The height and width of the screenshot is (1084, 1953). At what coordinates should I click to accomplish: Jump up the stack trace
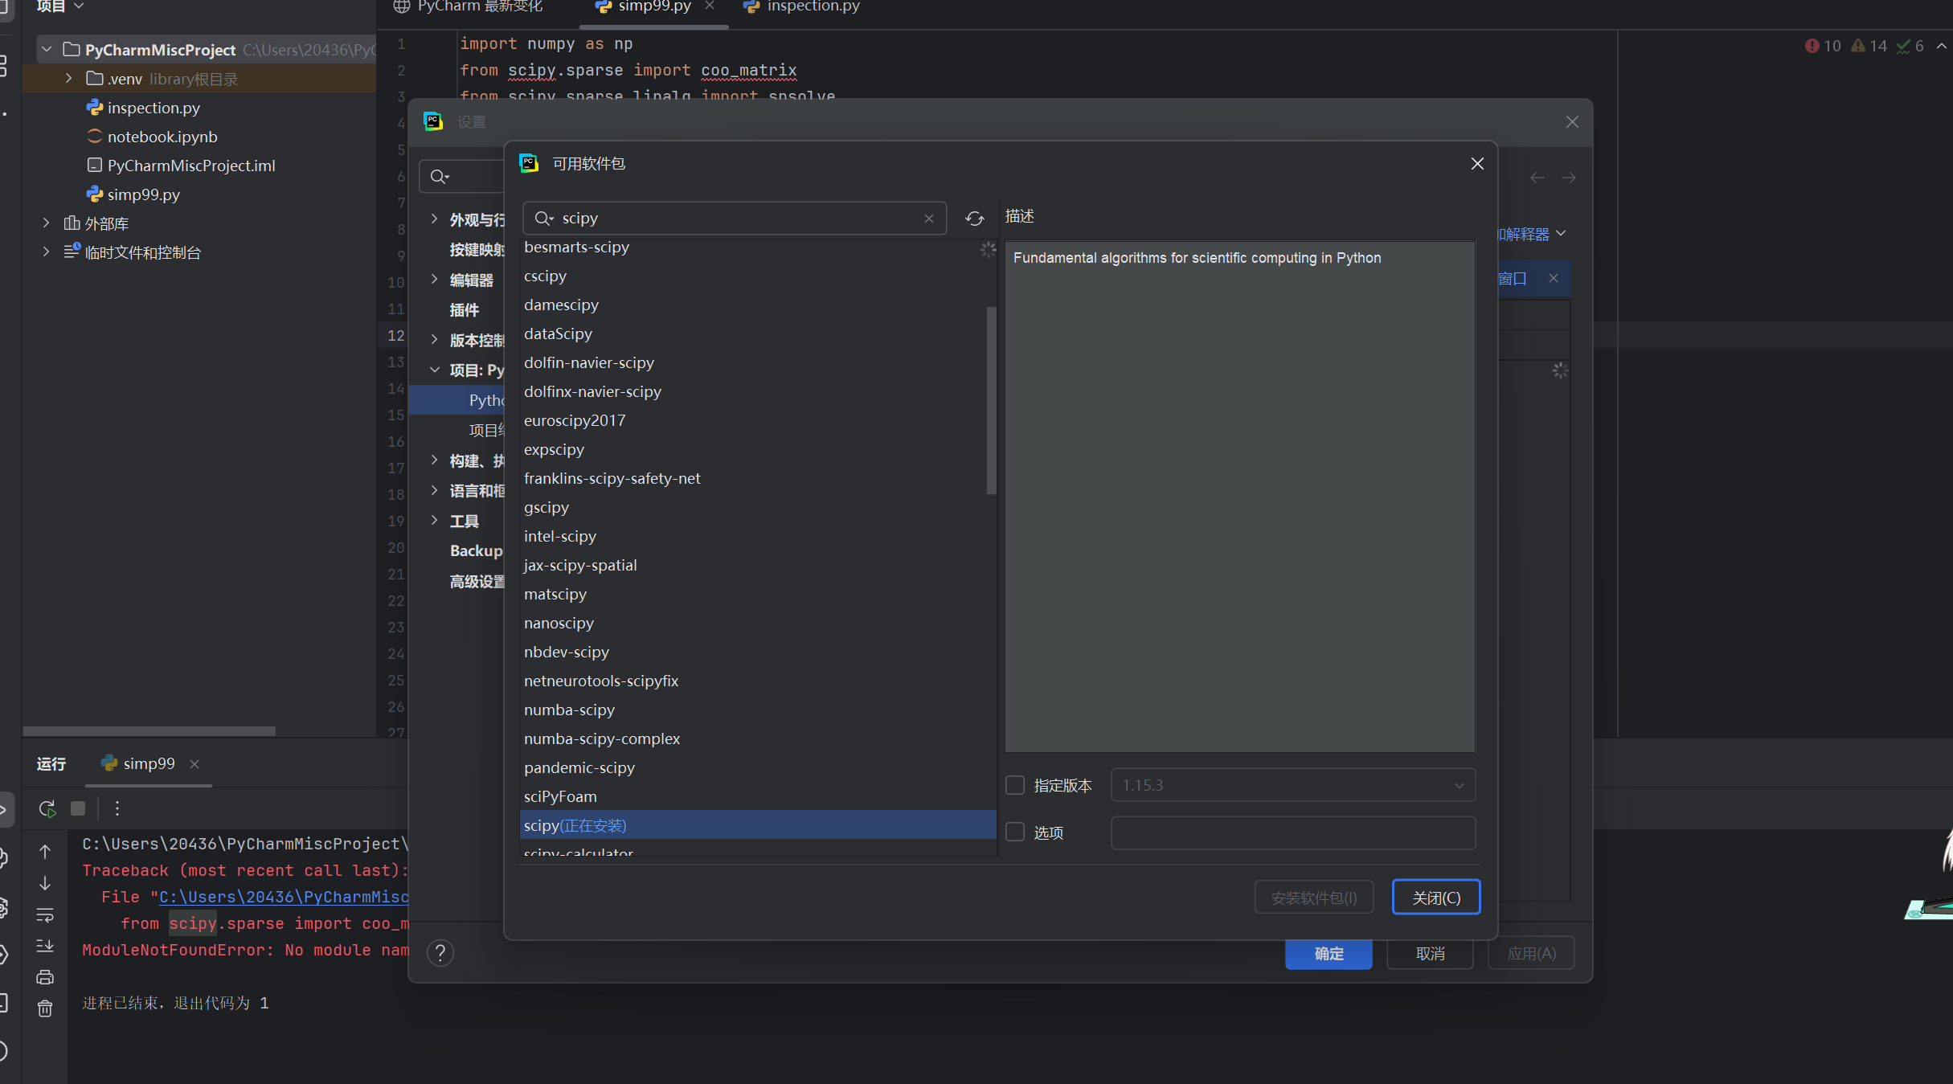point(45,852)
